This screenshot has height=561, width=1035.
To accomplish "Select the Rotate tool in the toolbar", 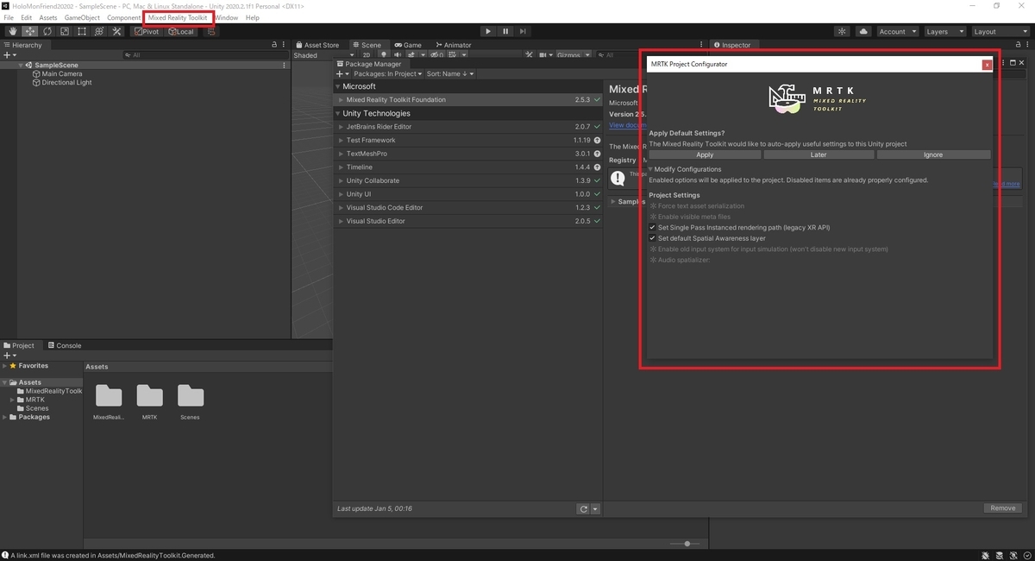I will (47, 31).
